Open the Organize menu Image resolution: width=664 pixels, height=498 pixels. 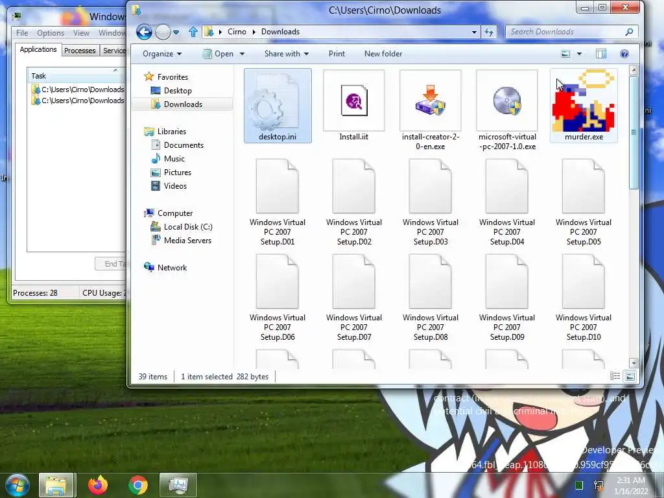[162, 54]
